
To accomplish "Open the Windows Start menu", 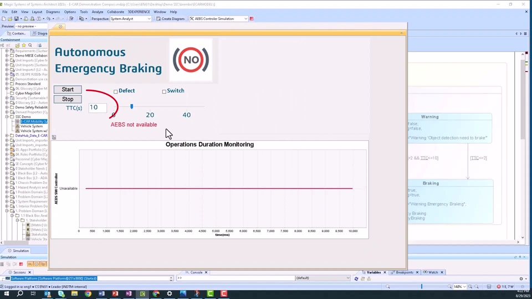I will coord(6,293).
